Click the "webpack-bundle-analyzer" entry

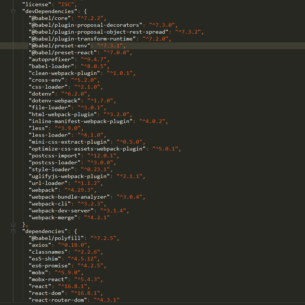pos(87,197)
